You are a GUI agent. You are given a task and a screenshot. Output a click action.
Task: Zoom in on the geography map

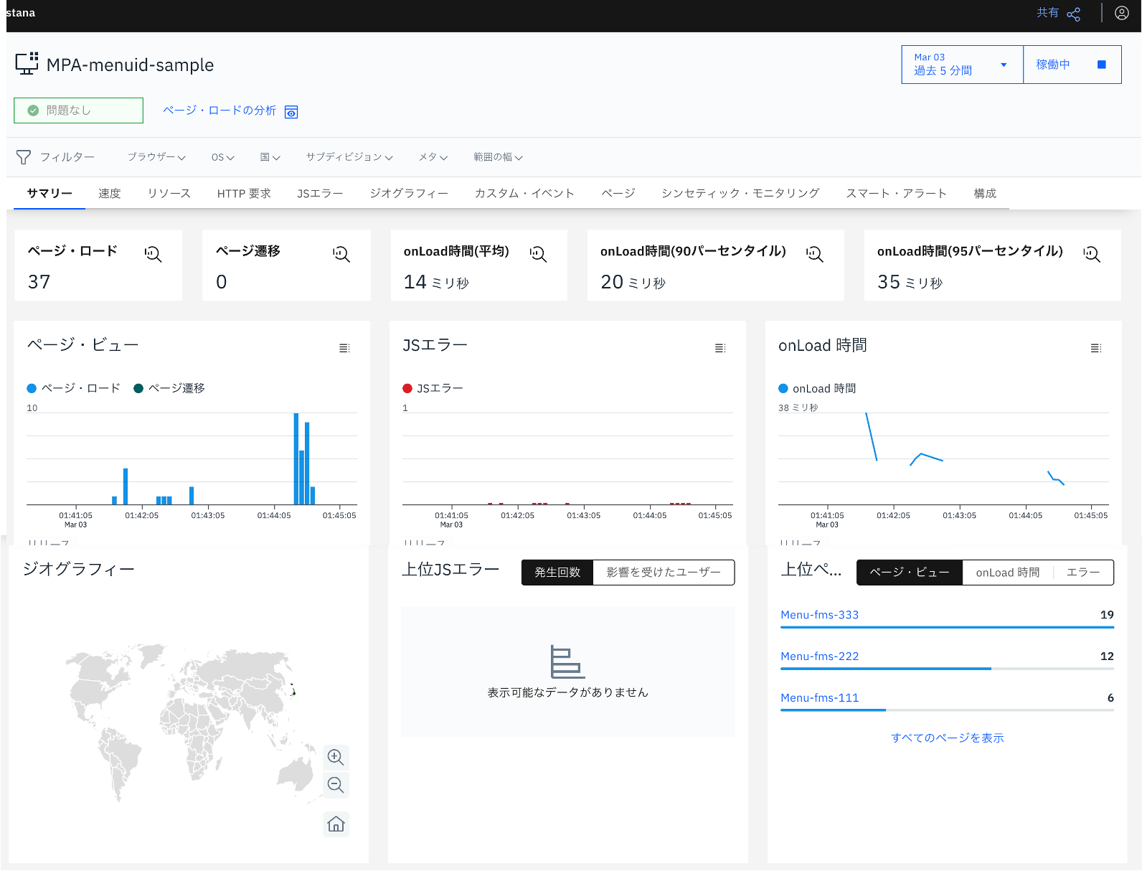[336, 757]
